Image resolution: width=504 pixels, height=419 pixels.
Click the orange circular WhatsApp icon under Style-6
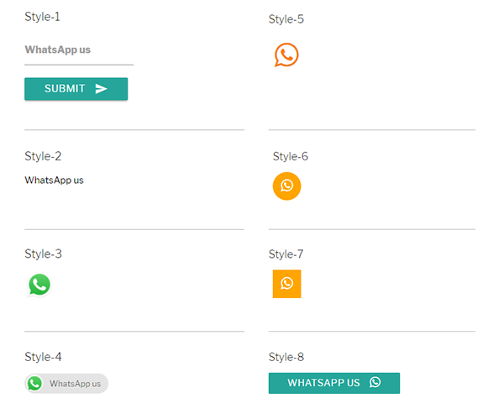coord(286,186)
